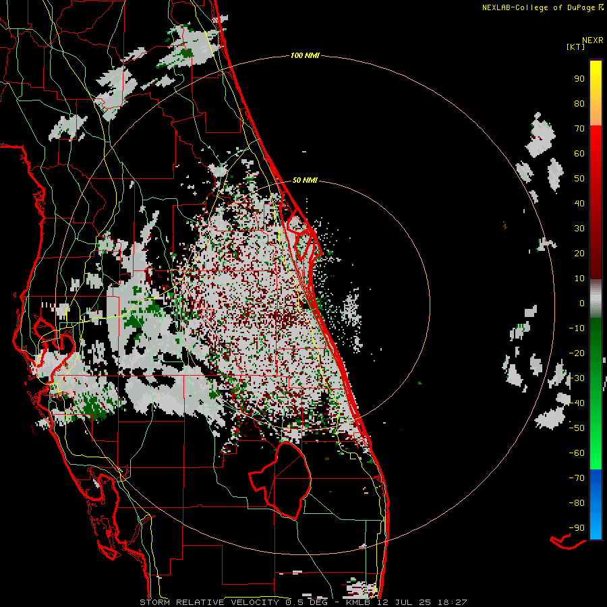Click the KMLB station identifier text

[x=358, y=602]
